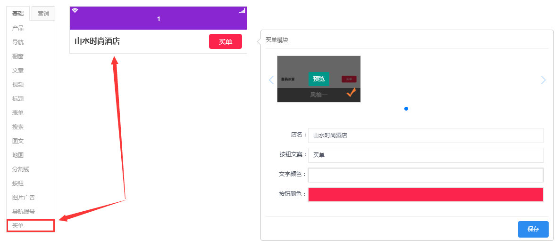Click the left carousel arrow in style picker
The image size is (560, 247).
[x=271, y=80]
